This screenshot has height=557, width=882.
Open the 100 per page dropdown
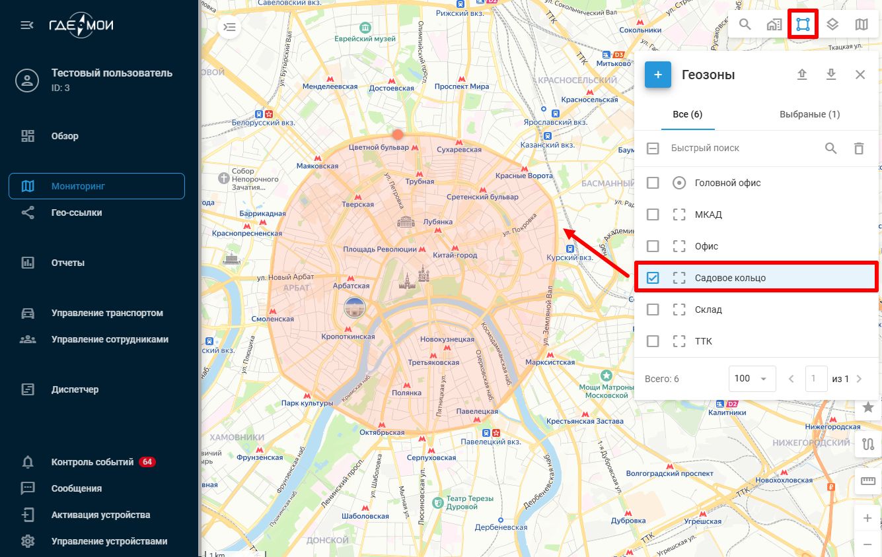click(x=752, y=379)
